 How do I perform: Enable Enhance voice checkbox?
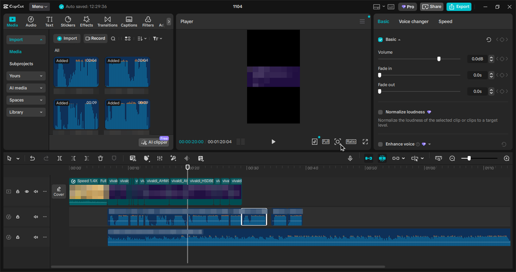381,144
